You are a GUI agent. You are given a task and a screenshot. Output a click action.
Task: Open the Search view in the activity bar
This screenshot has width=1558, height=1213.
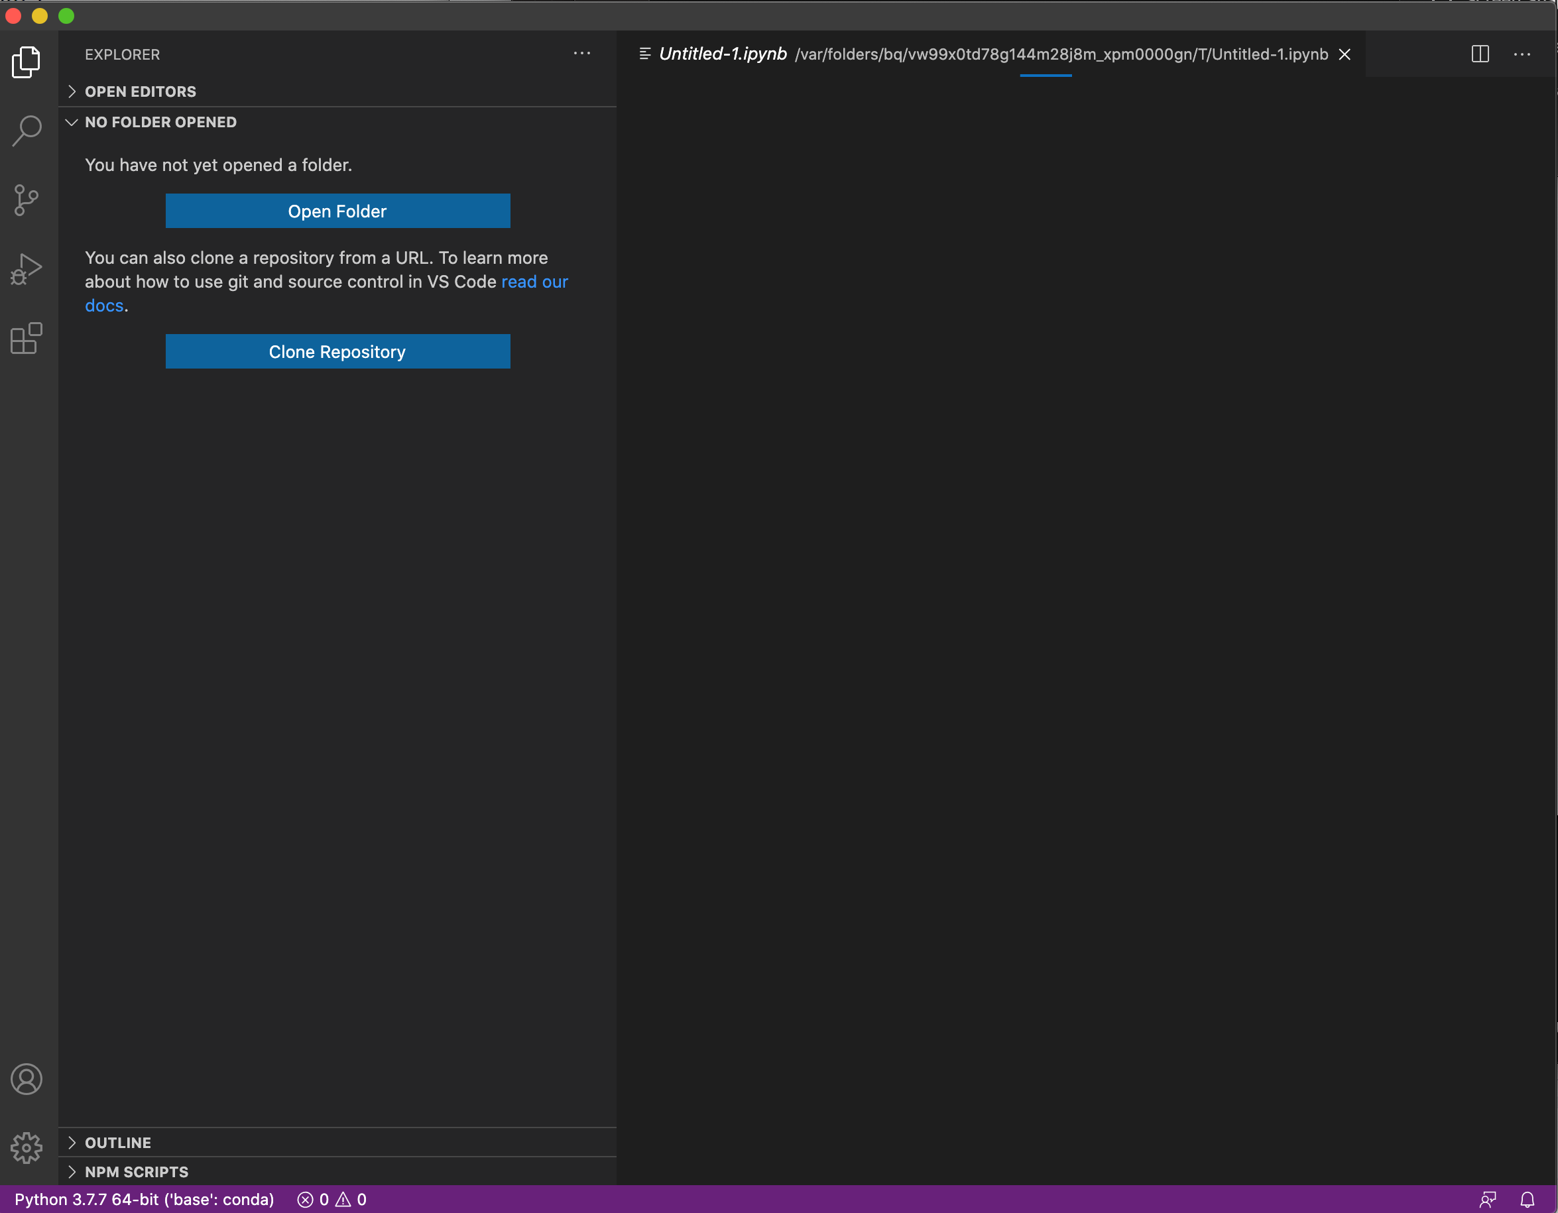click(27, 131)
